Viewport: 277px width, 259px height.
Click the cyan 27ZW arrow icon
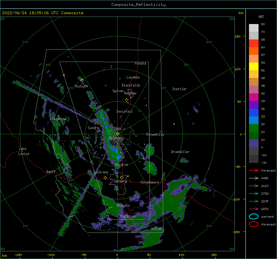(x=254, y=194)
